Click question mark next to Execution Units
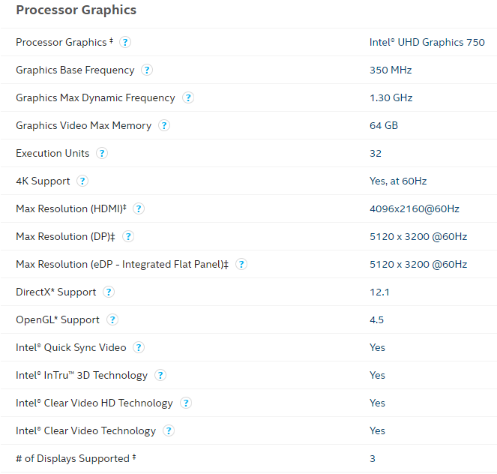 coord(102,153)
